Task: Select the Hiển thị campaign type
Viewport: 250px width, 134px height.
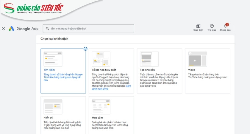Action: (48, 118)
